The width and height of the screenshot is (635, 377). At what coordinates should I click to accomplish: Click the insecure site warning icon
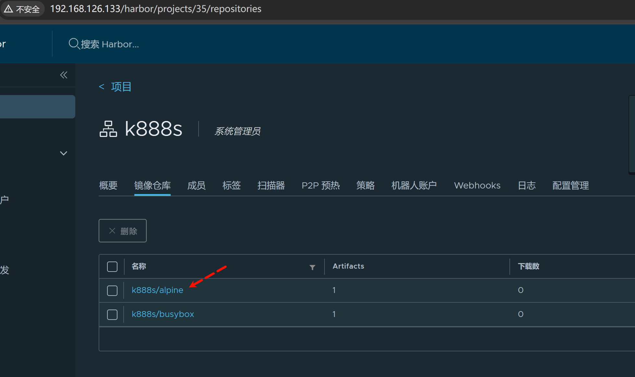pos(9,9)
